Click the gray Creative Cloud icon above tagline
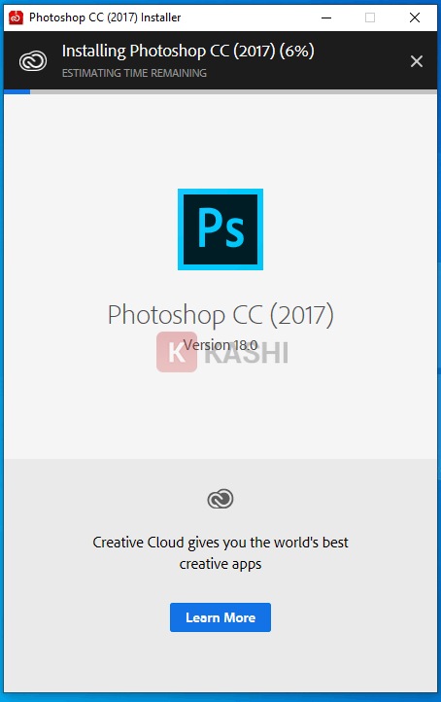The image size is (441, 702). click(220, 499)
